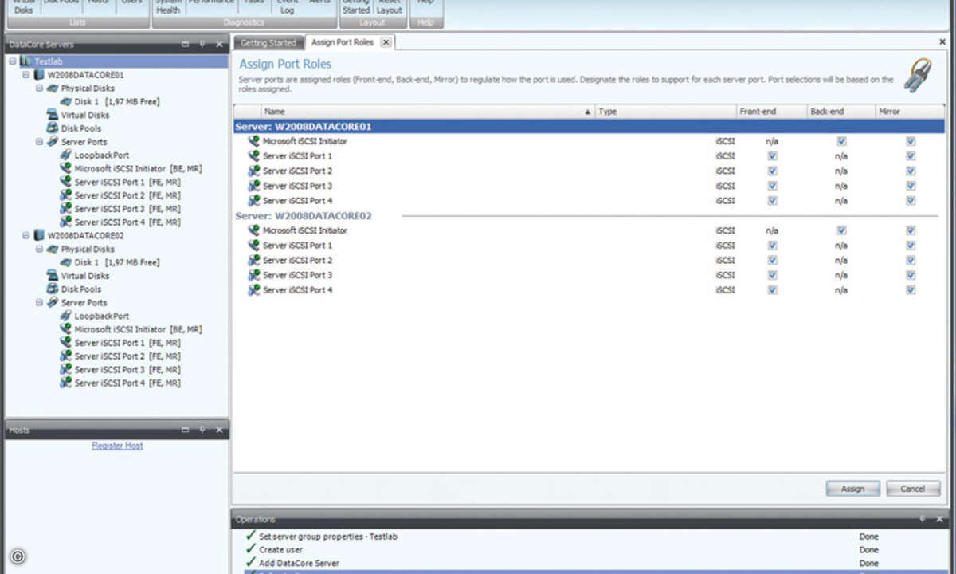Screen dimensions: 956x574
Task: Close the DataCore Servers panel
Action: click(x=219, y=45)
